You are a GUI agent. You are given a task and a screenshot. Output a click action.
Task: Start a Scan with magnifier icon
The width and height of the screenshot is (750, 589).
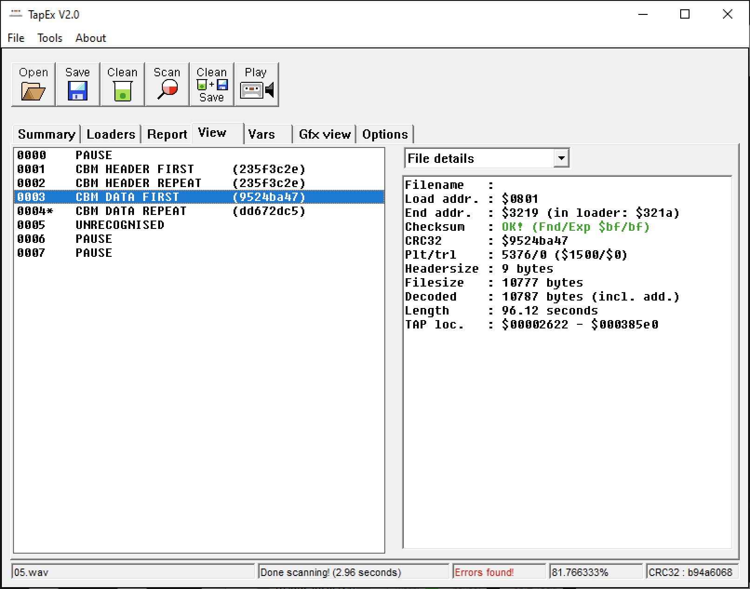(x=167, y=89)
